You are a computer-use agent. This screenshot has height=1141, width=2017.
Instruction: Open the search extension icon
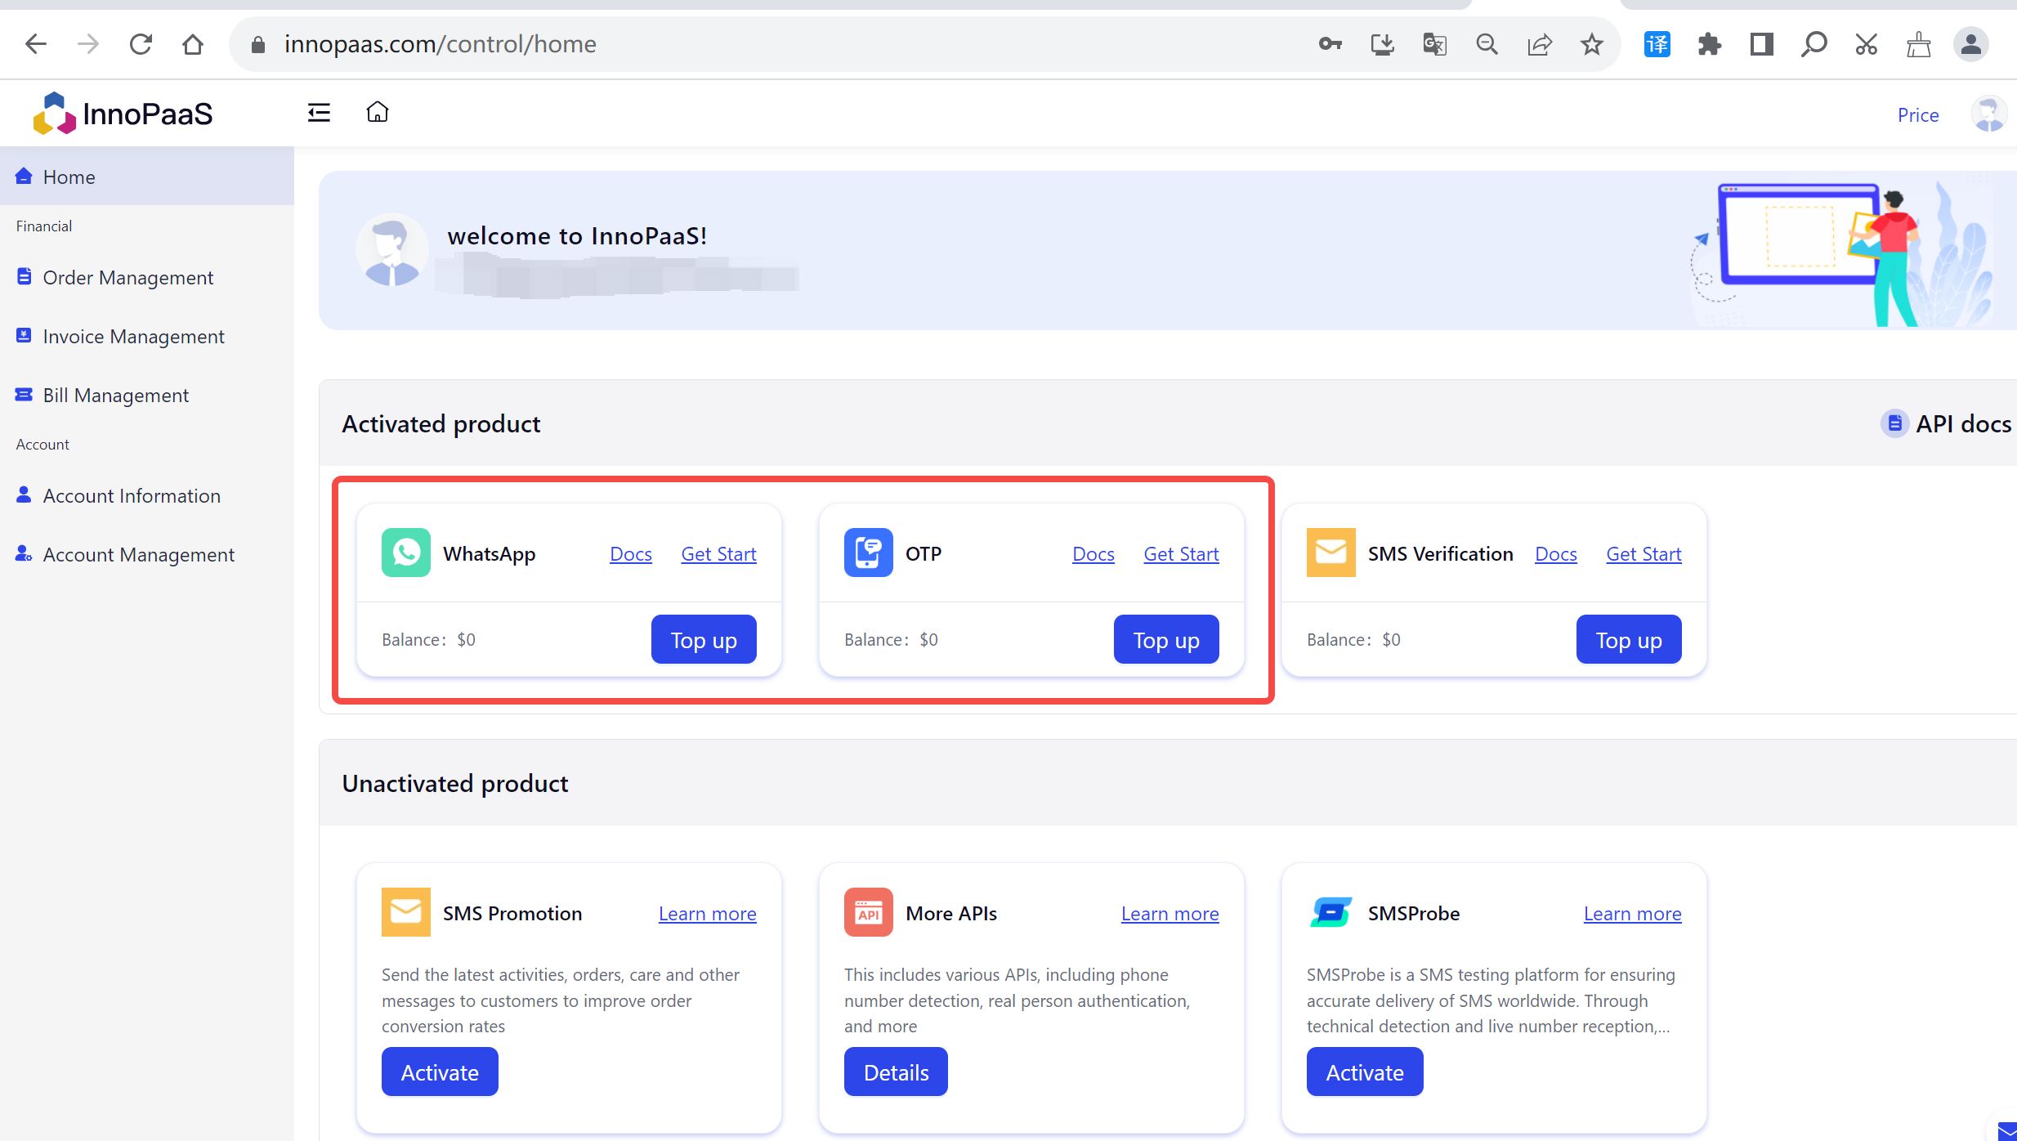click(x=1814, y=44)
